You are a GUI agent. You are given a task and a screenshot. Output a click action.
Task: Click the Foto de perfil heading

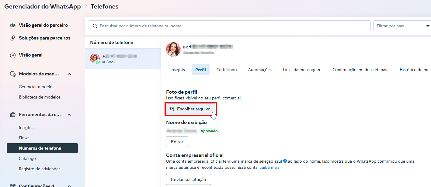point(182,92)
